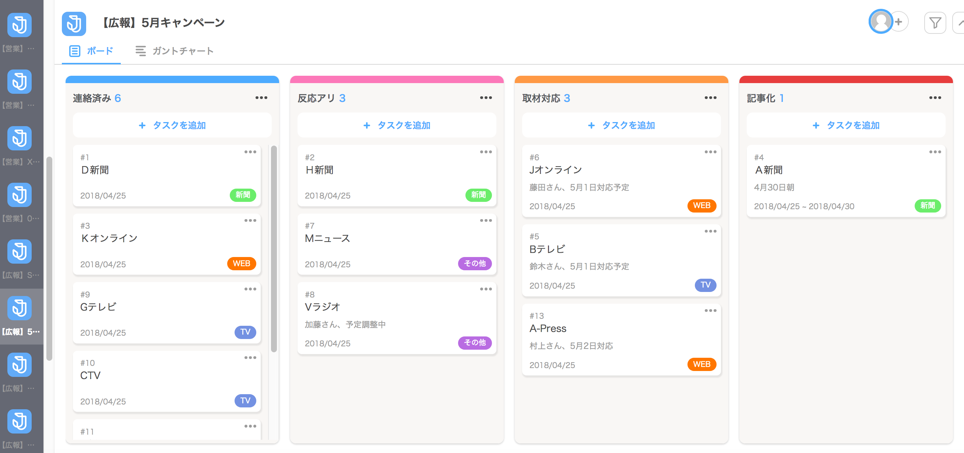Screen dimensions: 964x453
Task: Open options for the Vラジオ card
Action: (486, 289)
